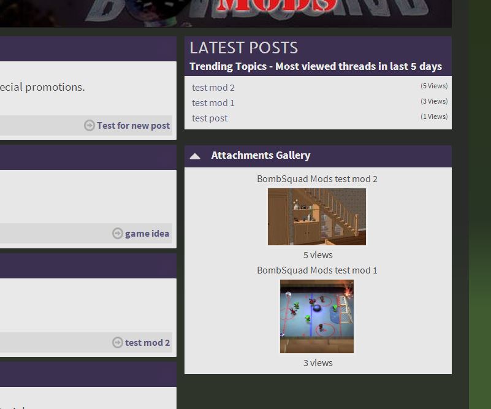Click the arrow icon beside the bold test mod 2
491x409 pixels.
[x=118, y=343]
